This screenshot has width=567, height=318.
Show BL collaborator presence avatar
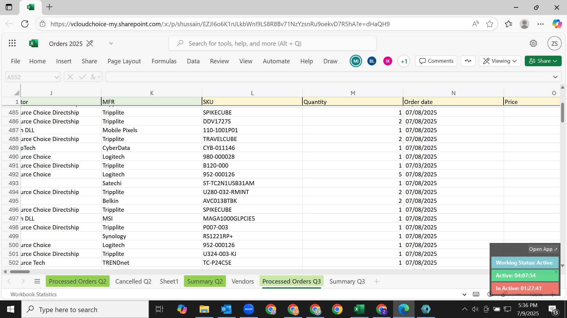372,61
